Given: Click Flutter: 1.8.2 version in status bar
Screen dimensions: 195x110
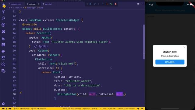Looking at the screenshot, I should point(112,109).
